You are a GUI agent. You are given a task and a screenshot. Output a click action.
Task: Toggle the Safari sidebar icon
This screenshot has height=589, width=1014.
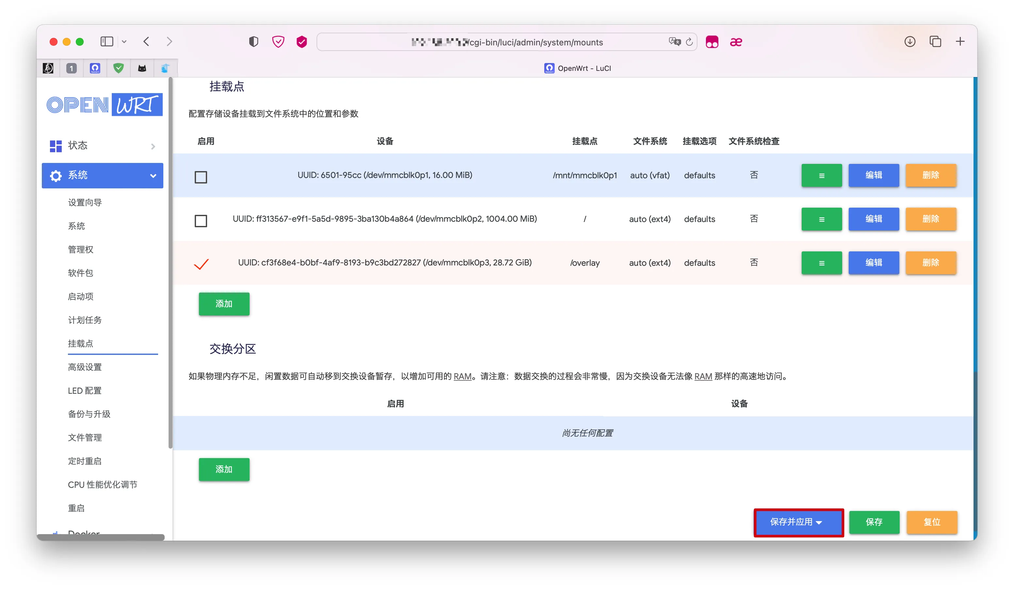coord(106,41)
